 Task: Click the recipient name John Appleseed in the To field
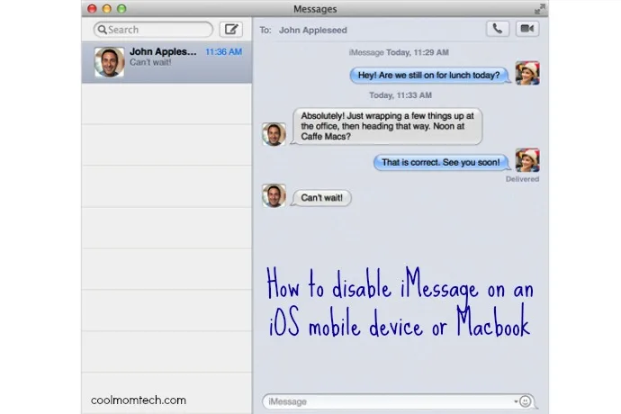tap(312, 30)
